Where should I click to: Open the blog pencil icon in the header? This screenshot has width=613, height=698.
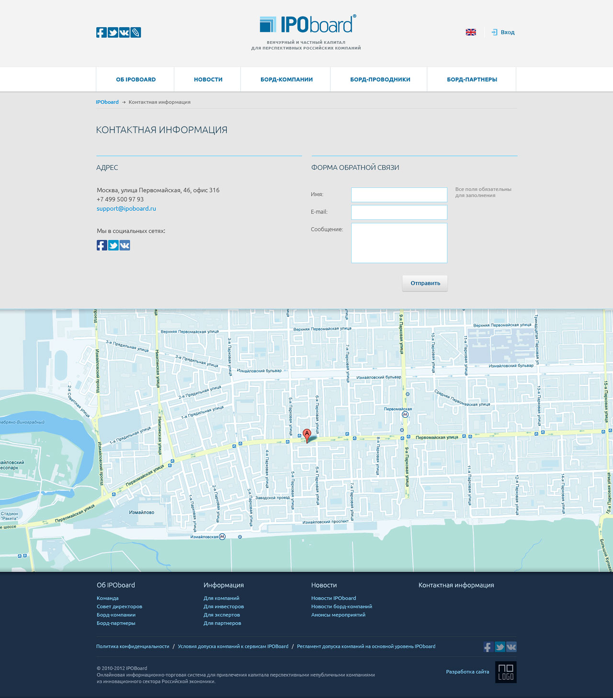point(136,33)
